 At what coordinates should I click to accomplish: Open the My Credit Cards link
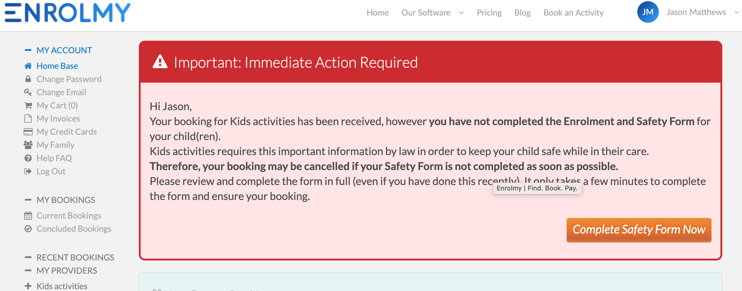tap(66, 132)
